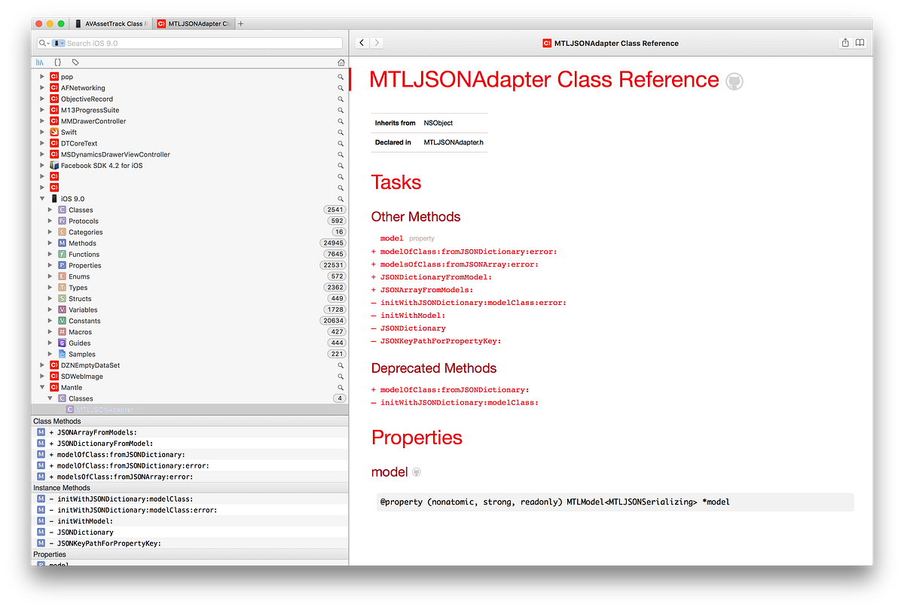Screen dimensions: 904x610
Task: Click magnifier for iOS 9.0 docset
Action: tap(341, 199)
